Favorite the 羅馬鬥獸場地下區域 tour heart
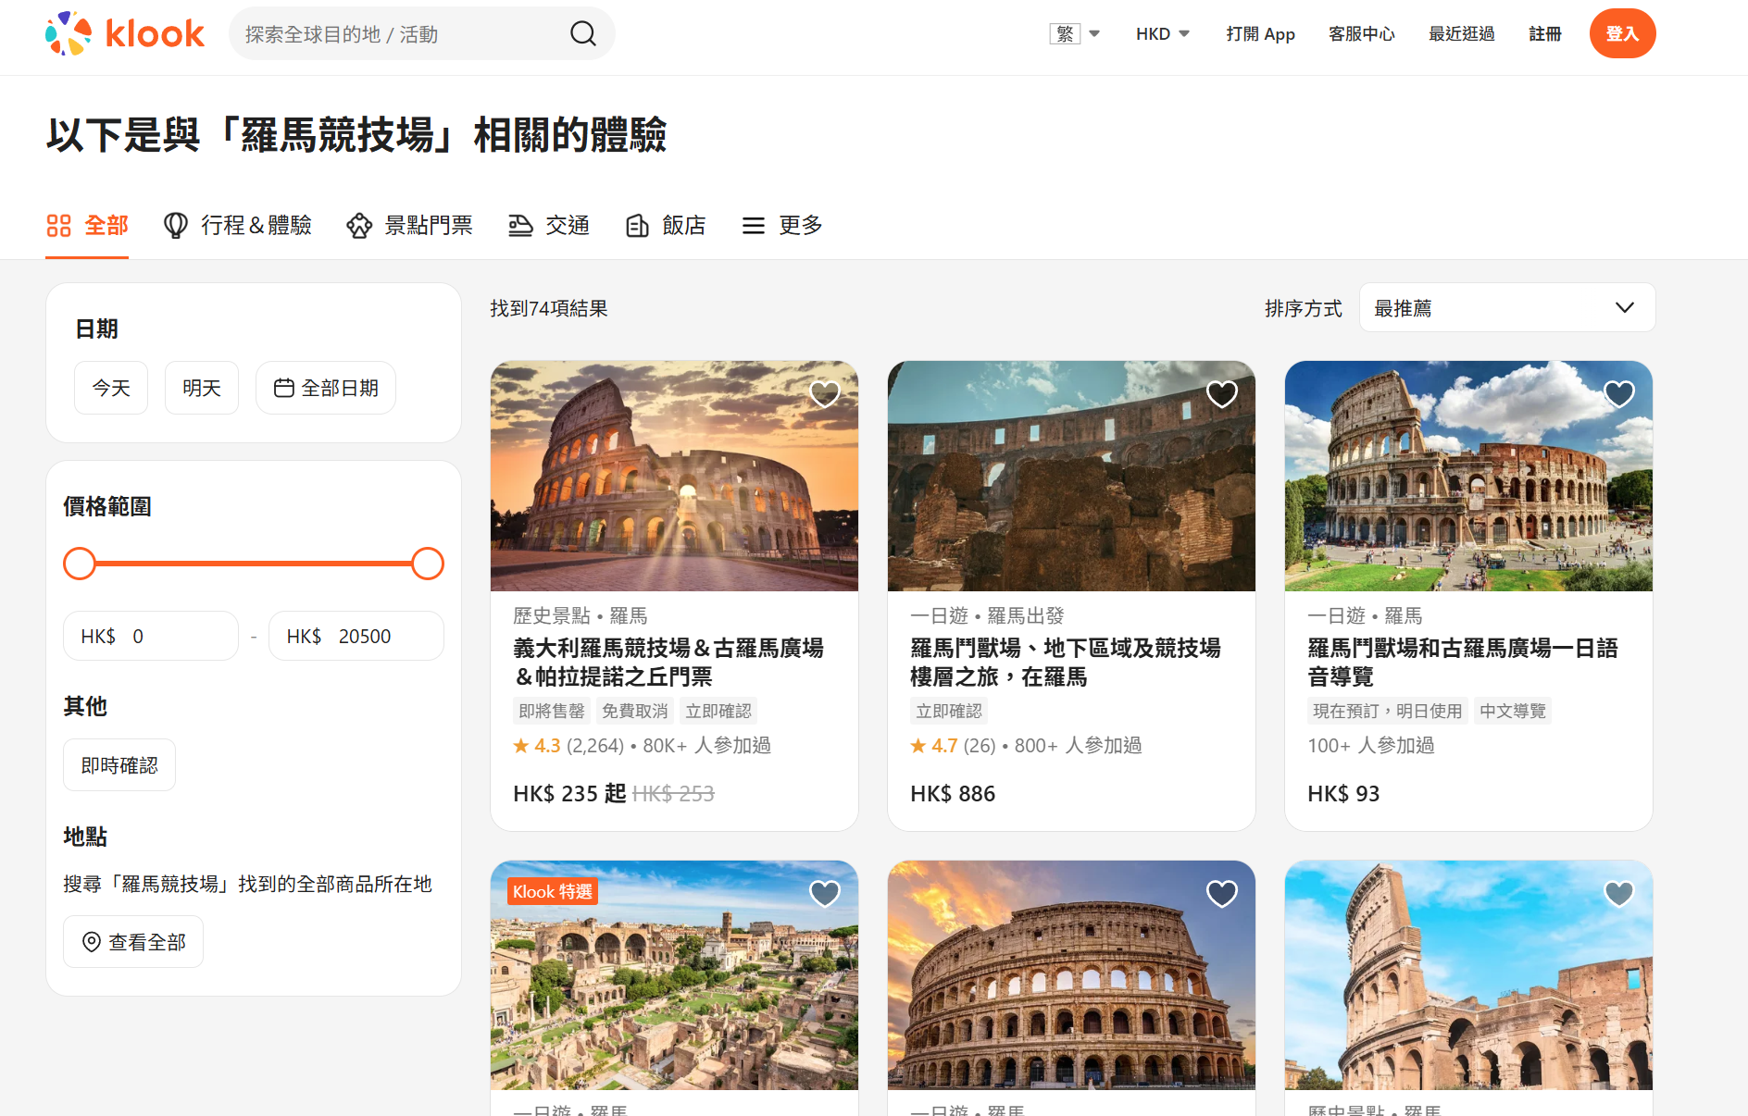Image resolution: width=1748 pixels, height=1116 pixels. [x=1221, y=394]
